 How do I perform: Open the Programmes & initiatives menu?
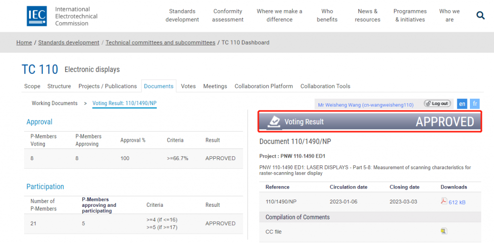(x=410, y=15)
